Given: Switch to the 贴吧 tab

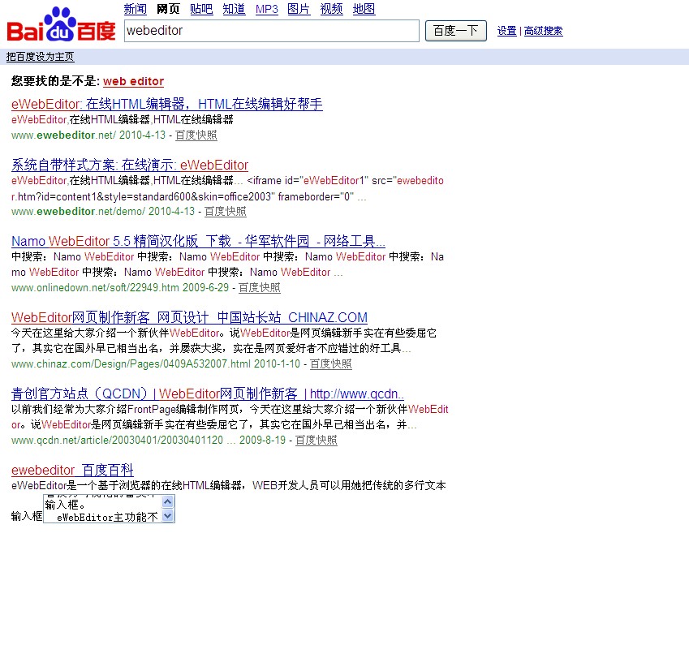Looking at the screenshot, I should [x=201, y=9].
